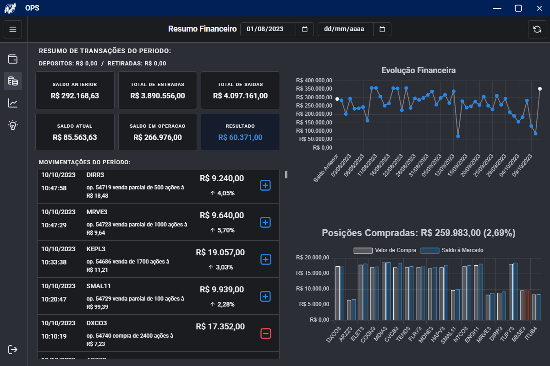
Task: Click the logout icon in sidebar
Action: pos(13,350)
